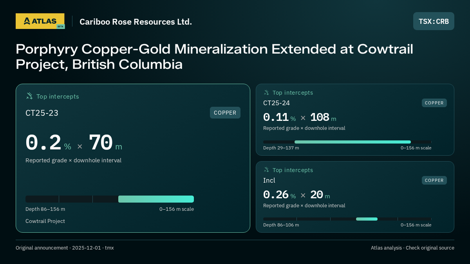Click the CT25-24 depth interval bar
470x264 pixels.
(x=347, y=142)
